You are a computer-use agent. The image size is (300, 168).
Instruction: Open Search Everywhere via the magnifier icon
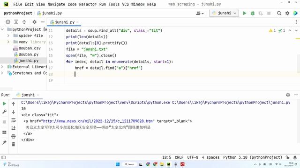pyautogui.click(x=279, y=13)
